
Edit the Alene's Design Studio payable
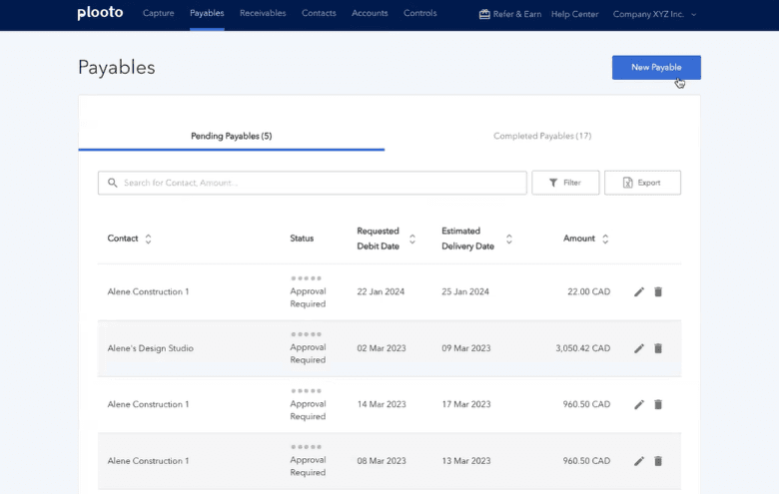coord(639,348)
